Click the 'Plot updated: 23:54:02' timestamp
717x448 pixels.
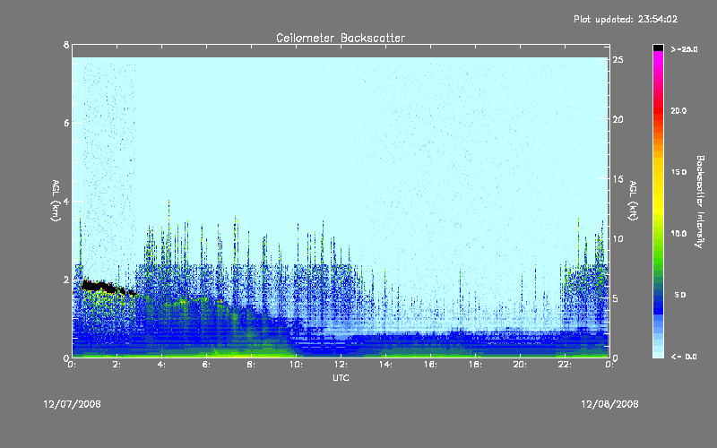click(626, 19)
